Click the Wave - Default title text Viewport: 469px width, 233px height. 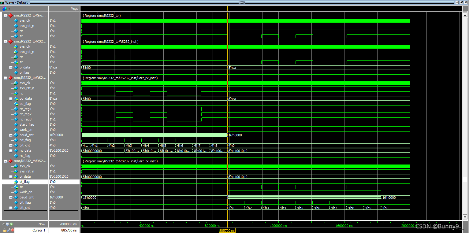point(17,2)
